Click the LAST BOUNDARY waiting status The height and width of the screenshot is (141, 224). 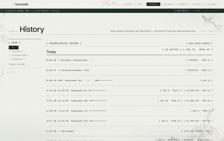tap(46, 11)
